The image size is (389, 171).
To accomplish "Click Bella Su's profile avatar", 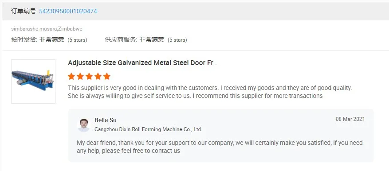I will pyautogui.click(x=83, y=125).
